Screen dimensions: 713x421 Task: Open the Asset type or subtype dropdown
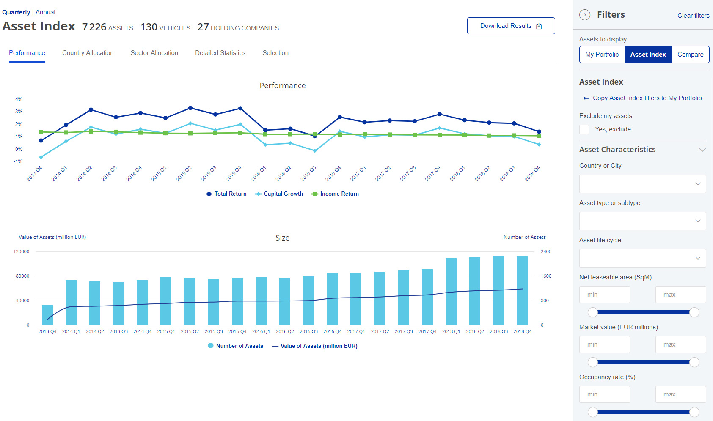642,221
